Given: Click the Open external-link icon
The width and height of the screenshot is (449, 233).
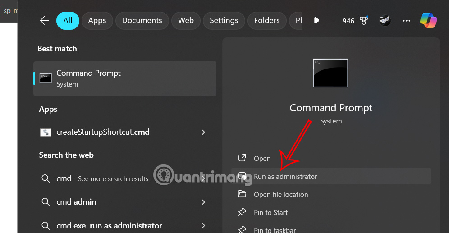Looking at the screenshot, I should 242,158.
